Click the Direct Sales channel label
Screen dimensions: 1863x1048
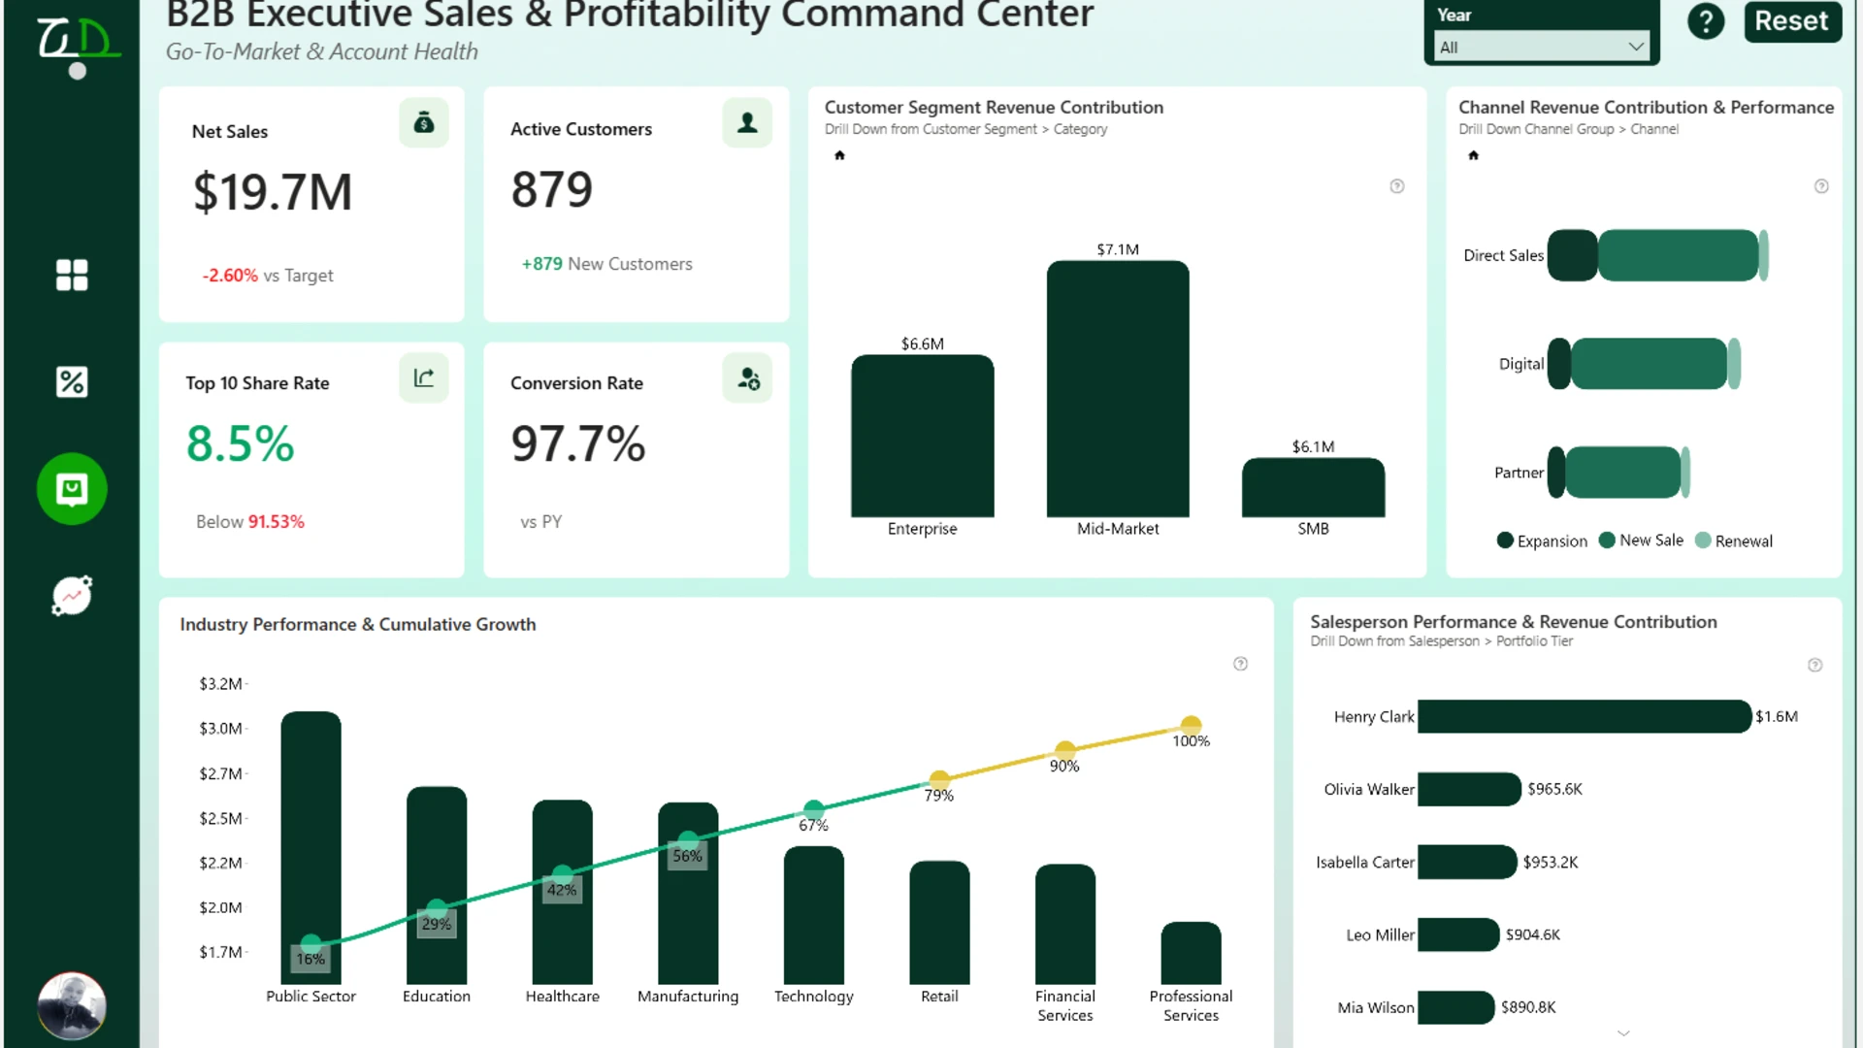(x=1503, y=255)
